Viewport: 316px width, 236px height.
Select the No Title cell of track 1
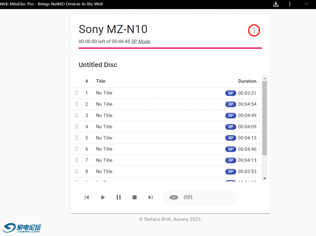pos(104,93)
